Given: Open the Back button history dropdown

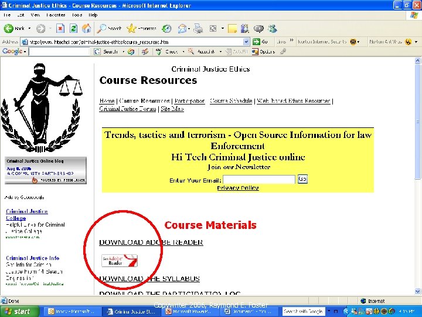Looking at the screenshot, I should (29, 28).
